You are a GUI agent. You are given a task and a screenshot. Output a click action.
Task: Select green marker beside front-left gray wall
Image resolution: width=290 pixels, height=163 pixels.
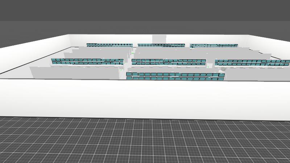point(121,70)
